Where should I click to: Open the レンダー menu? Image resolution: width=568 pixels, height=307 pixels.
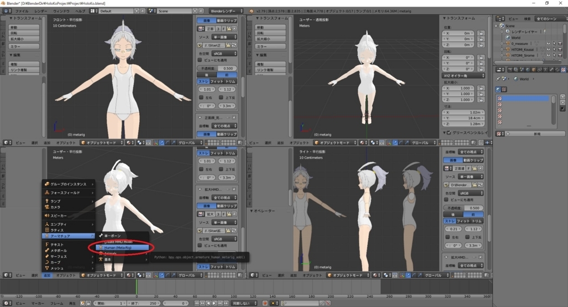tap(40, 11)
